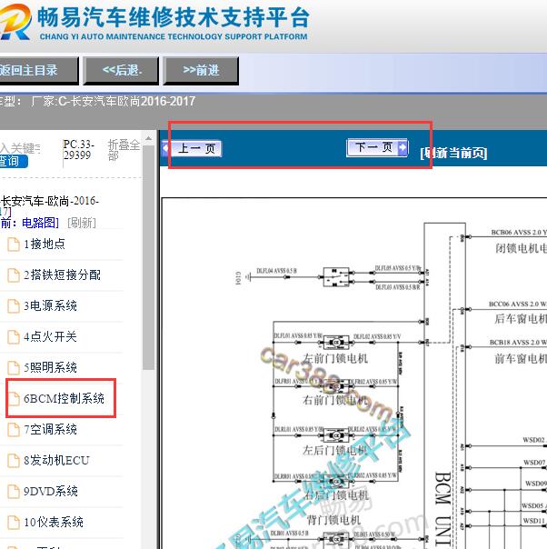Open 4点火开关 in the tree
This screenshot has width=547, height=549.
pyautogui.click(x=50, y=336)
